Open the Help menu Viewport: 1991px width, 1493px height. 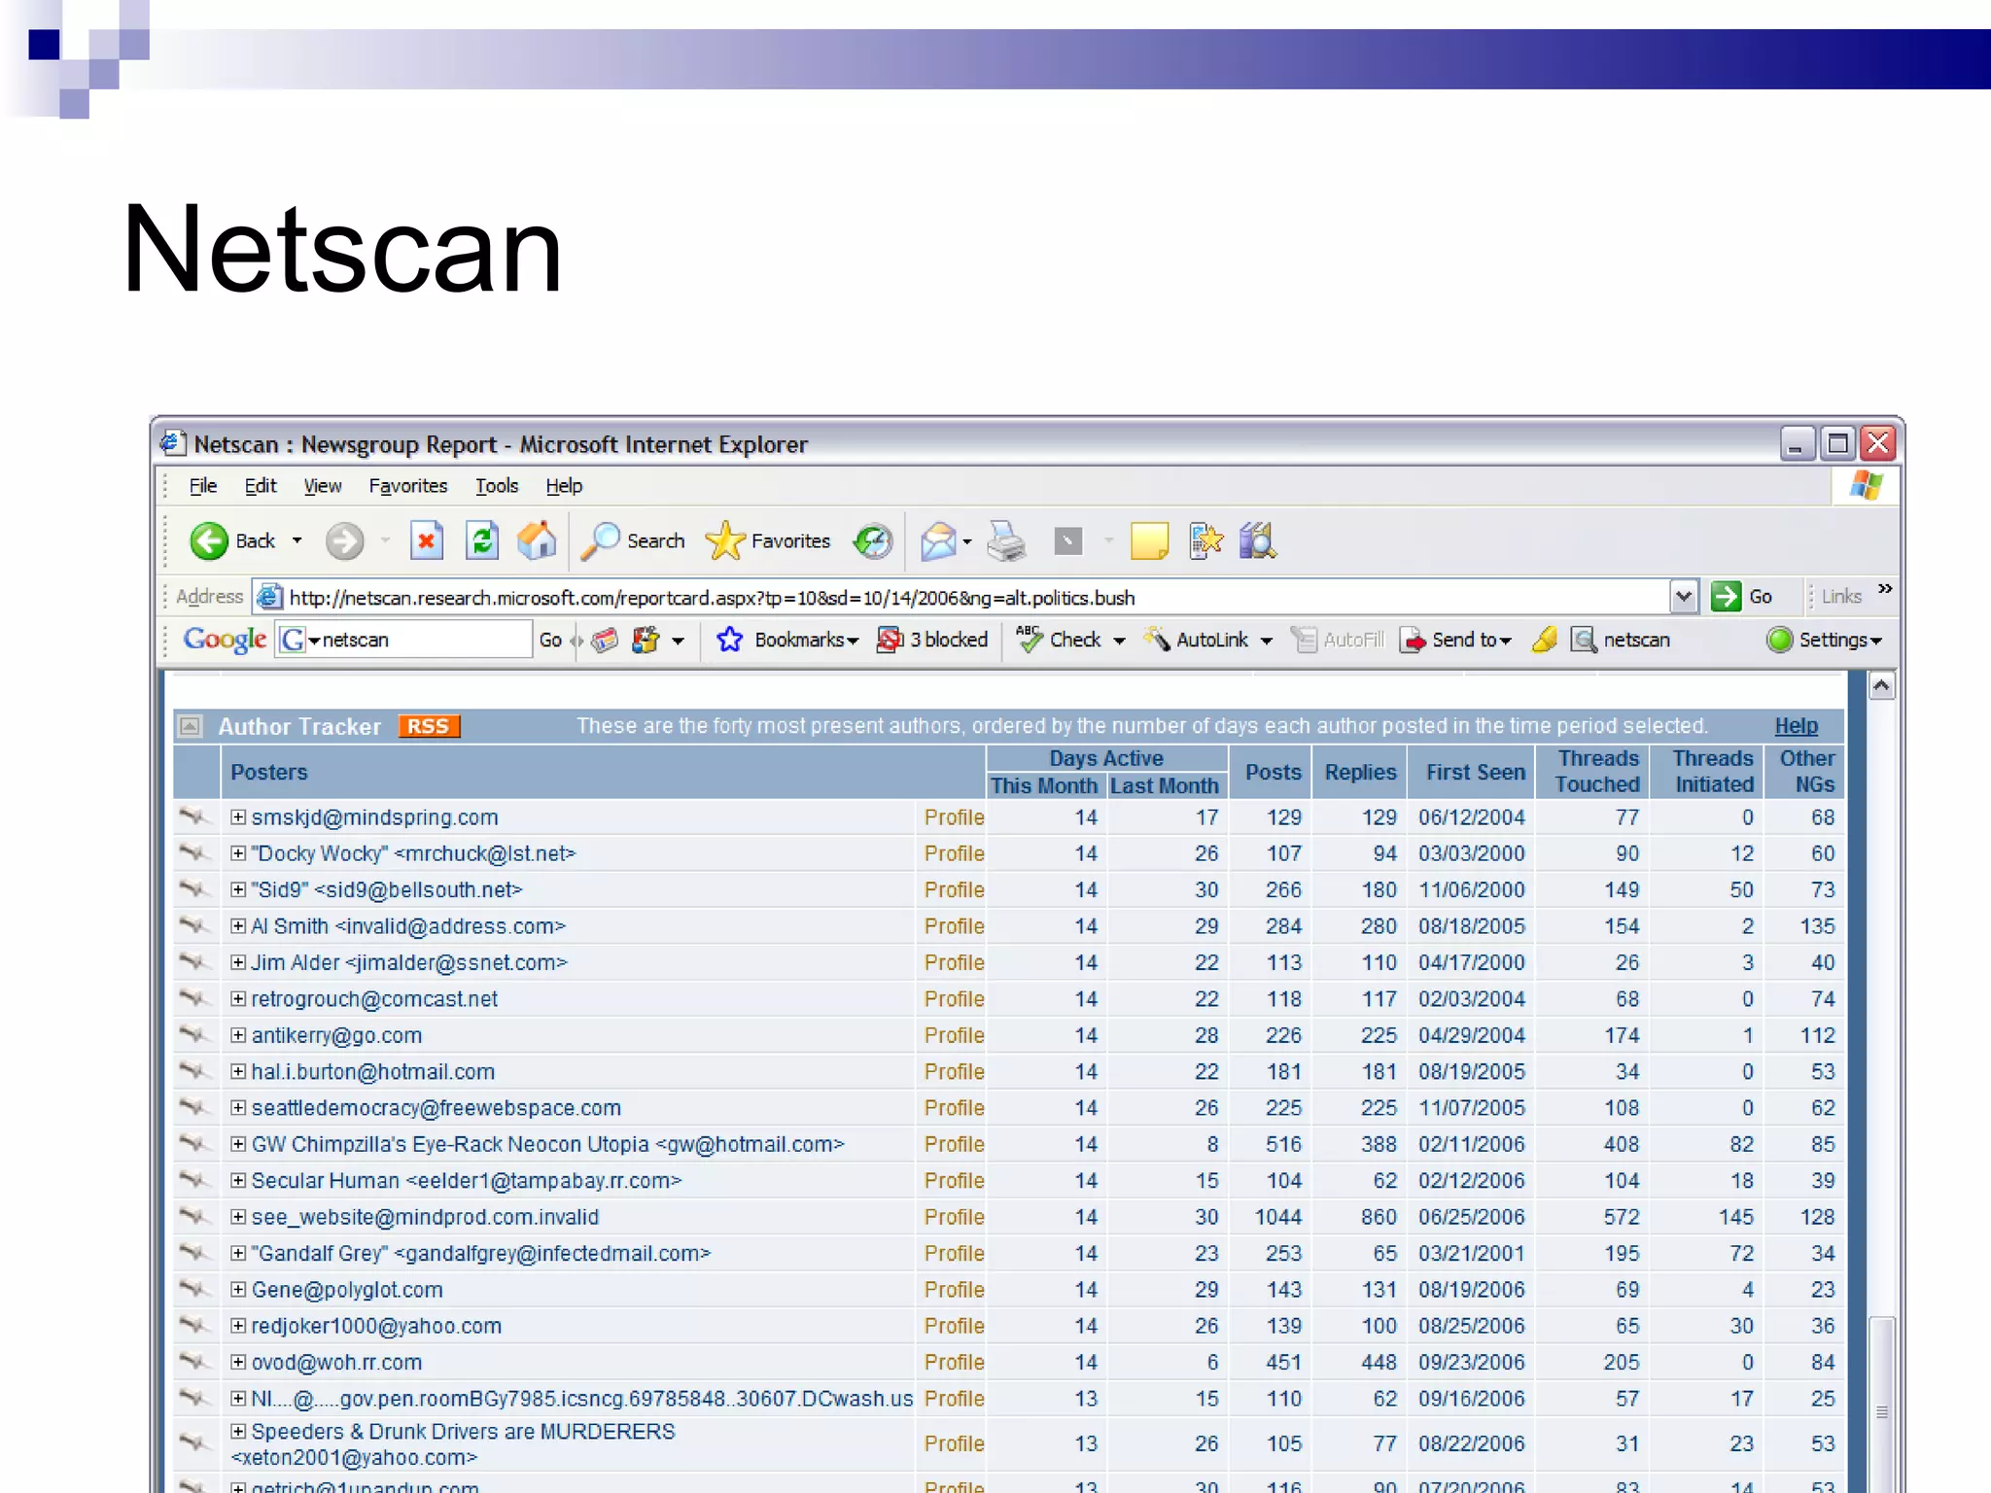click(x=564, y=486)
